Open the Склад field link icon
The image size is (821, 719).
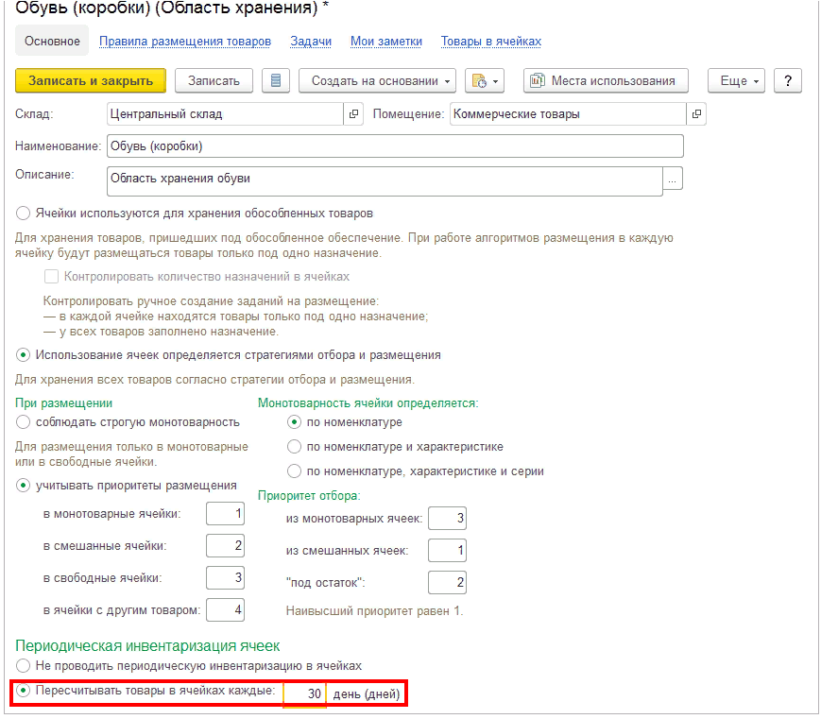click(x=354, y=114)
